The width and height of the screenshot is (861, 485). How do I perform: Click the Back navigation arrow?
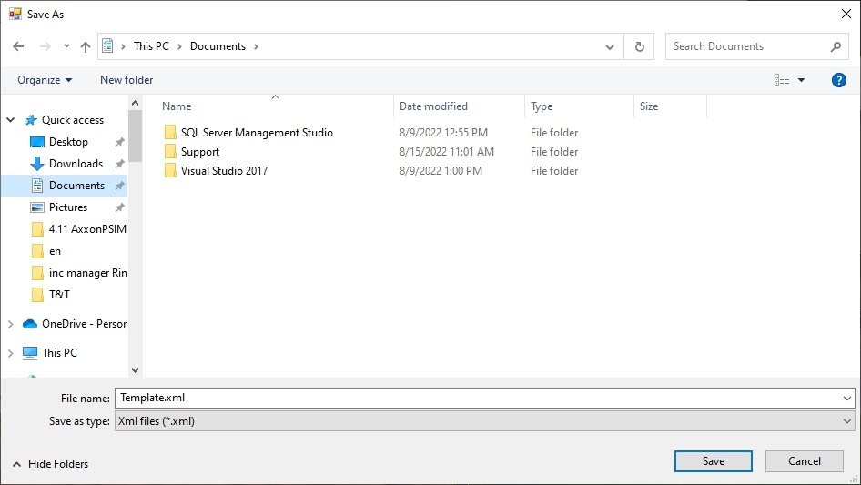pos(18,46)
